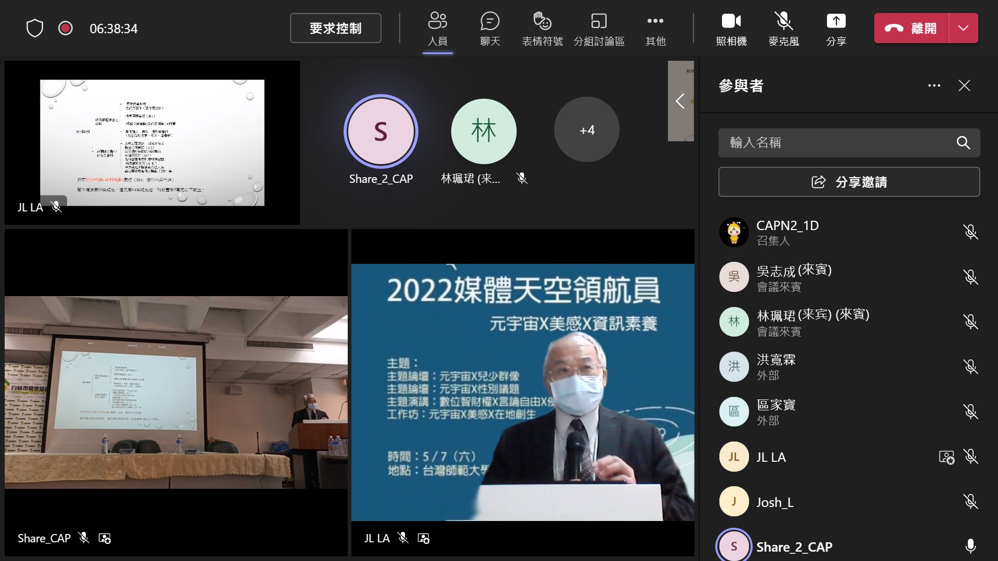
Task: Open Share (分享) content tray
Action: click(x=836, y=29)
